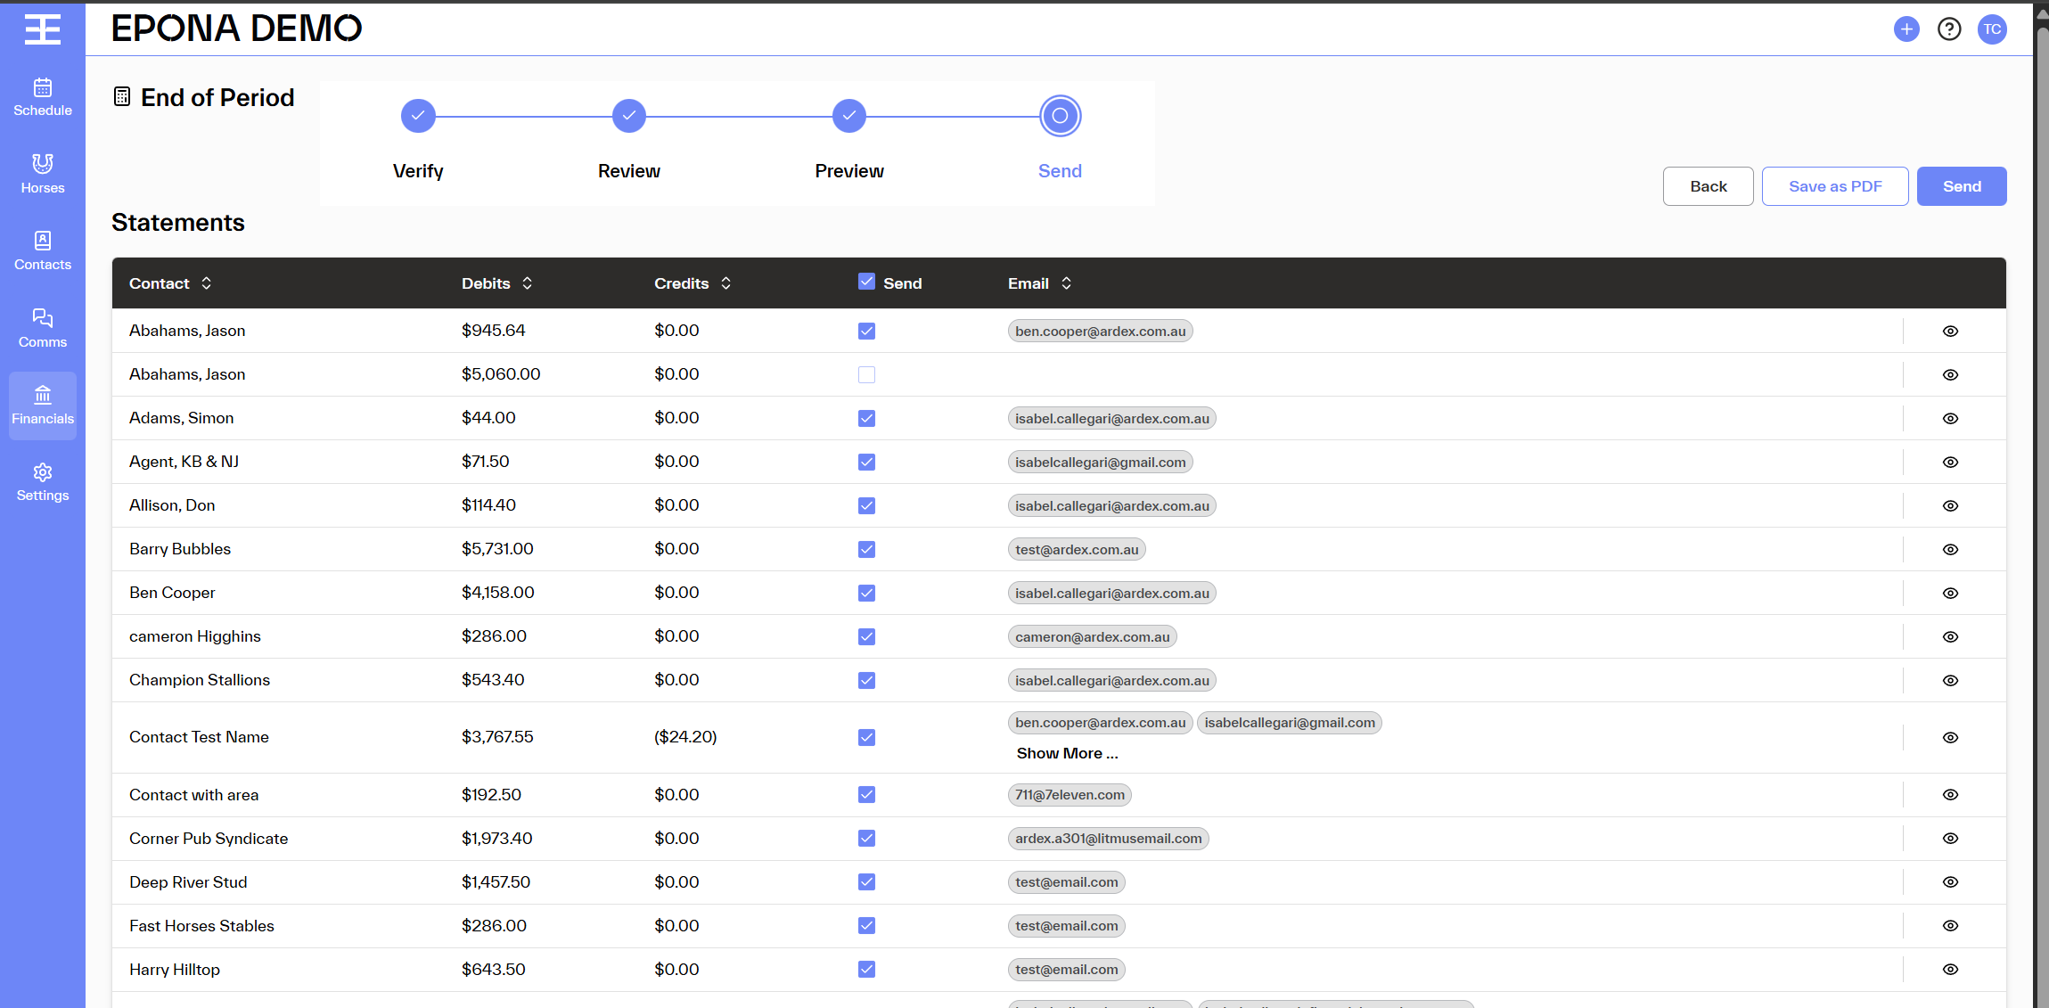Expand Show More emails for Contact Test Name
Image resolution: width=2049 pixels, height=1008 pixels.
coord(1067,754)
